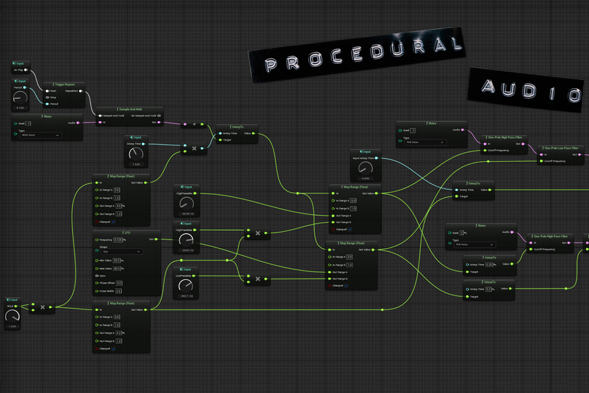This screenshot has height=393, width=589.
Task: Select the multiply node fed by LowPassMax
Action: pyautogui.click(x=257, y=279)
